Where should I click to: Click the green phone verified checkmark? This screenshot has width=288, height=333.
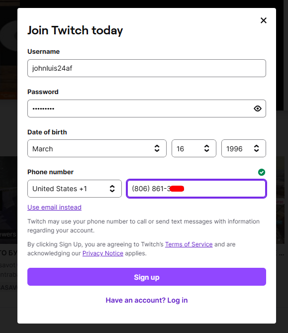pyautogui.click(x=262, y=172)
